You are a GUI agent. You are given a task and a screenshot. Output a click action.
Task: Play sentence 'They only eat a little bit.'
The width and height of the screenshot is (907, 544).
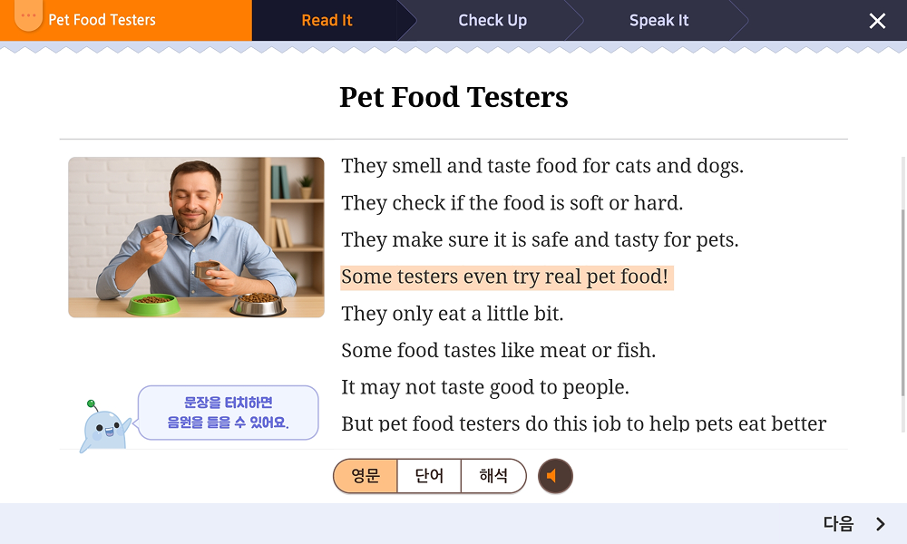[x=453, y=314]
